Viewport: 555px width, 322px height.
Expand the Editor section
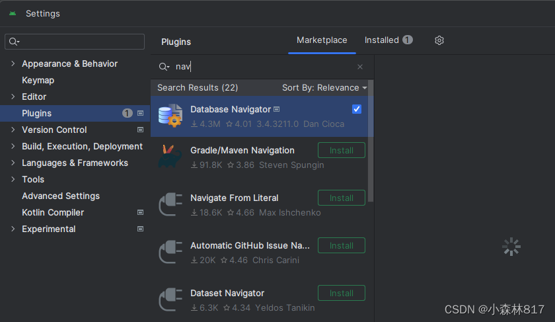13,97
